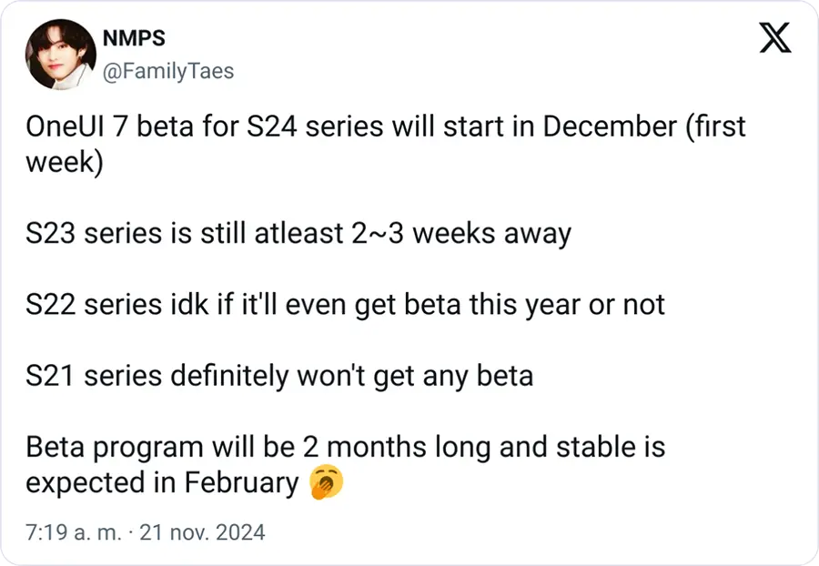Click the line about OneUI 7 beta
This screenshot has width=819, height=566.
(x=386, y=144)
